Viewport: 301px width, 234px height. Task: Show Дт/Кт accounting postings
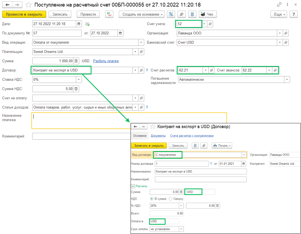tap(109, 14)
